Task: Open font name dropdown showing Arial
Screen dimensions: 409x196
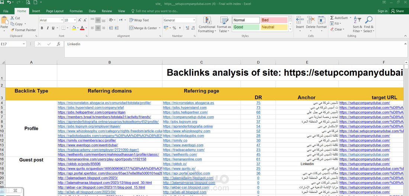Action: [x=62, y=20]
